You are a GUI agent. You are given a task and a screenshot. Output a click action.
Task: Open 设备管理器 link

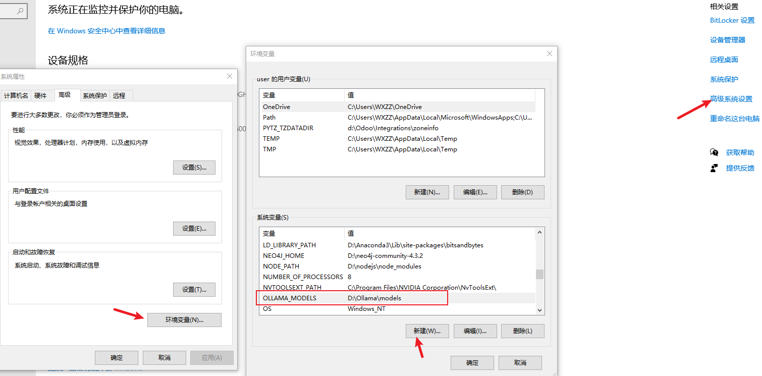(x=728, y=40)
